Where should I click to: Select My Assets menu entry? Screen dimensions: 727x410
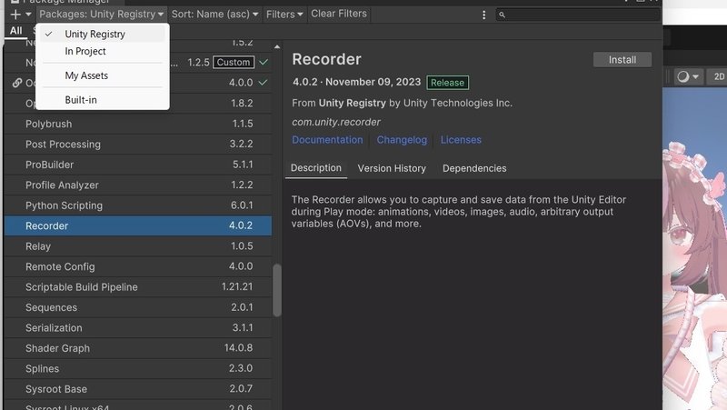point(103,75)
